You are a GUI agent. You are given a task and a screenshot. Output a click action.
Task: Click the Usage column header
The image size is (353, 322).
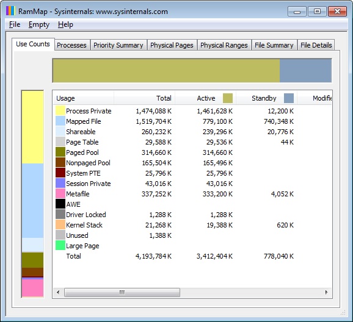point(83,98)
